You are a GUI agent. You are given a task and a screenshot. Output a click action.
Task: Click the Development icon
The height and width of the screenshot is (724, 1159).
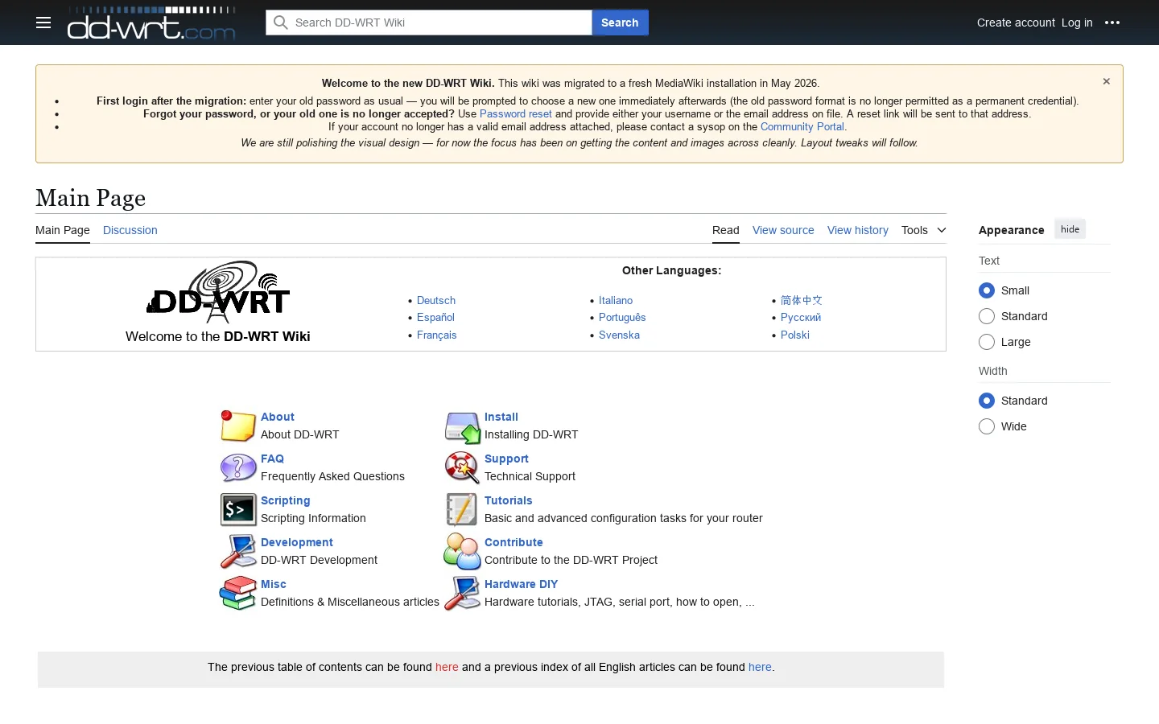pos(238,551)
